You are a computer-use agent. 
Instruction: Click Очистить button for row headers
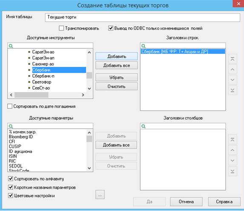[x=117, y=86]
